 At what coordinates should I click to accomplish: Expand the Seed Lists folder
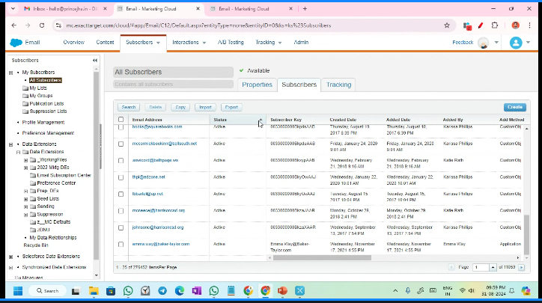(25, 199)
